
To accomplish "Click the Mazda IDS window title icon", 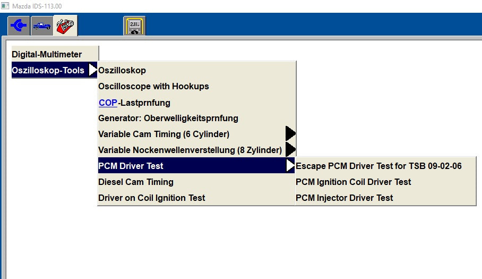I will [x=5, y=5].
